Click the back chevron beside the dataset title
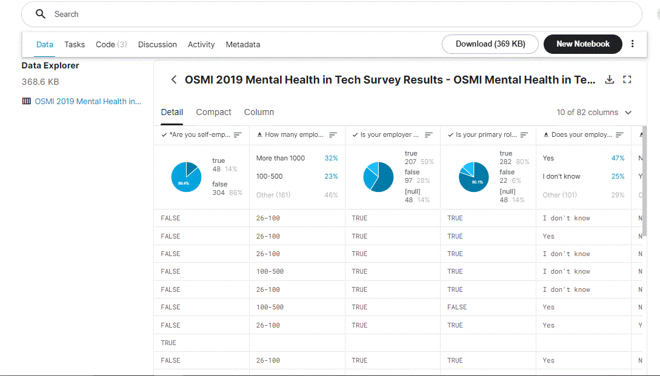Viewport: 660px width, 376px height. (173, 79)
